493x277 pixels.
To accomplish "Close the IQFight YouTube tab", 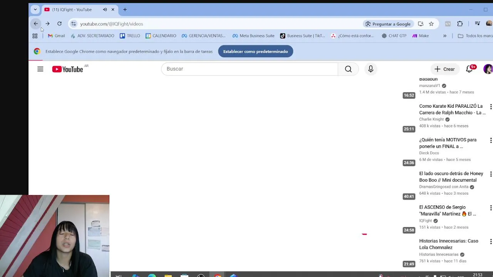I will pyautogui.click(x=113, y=10).
